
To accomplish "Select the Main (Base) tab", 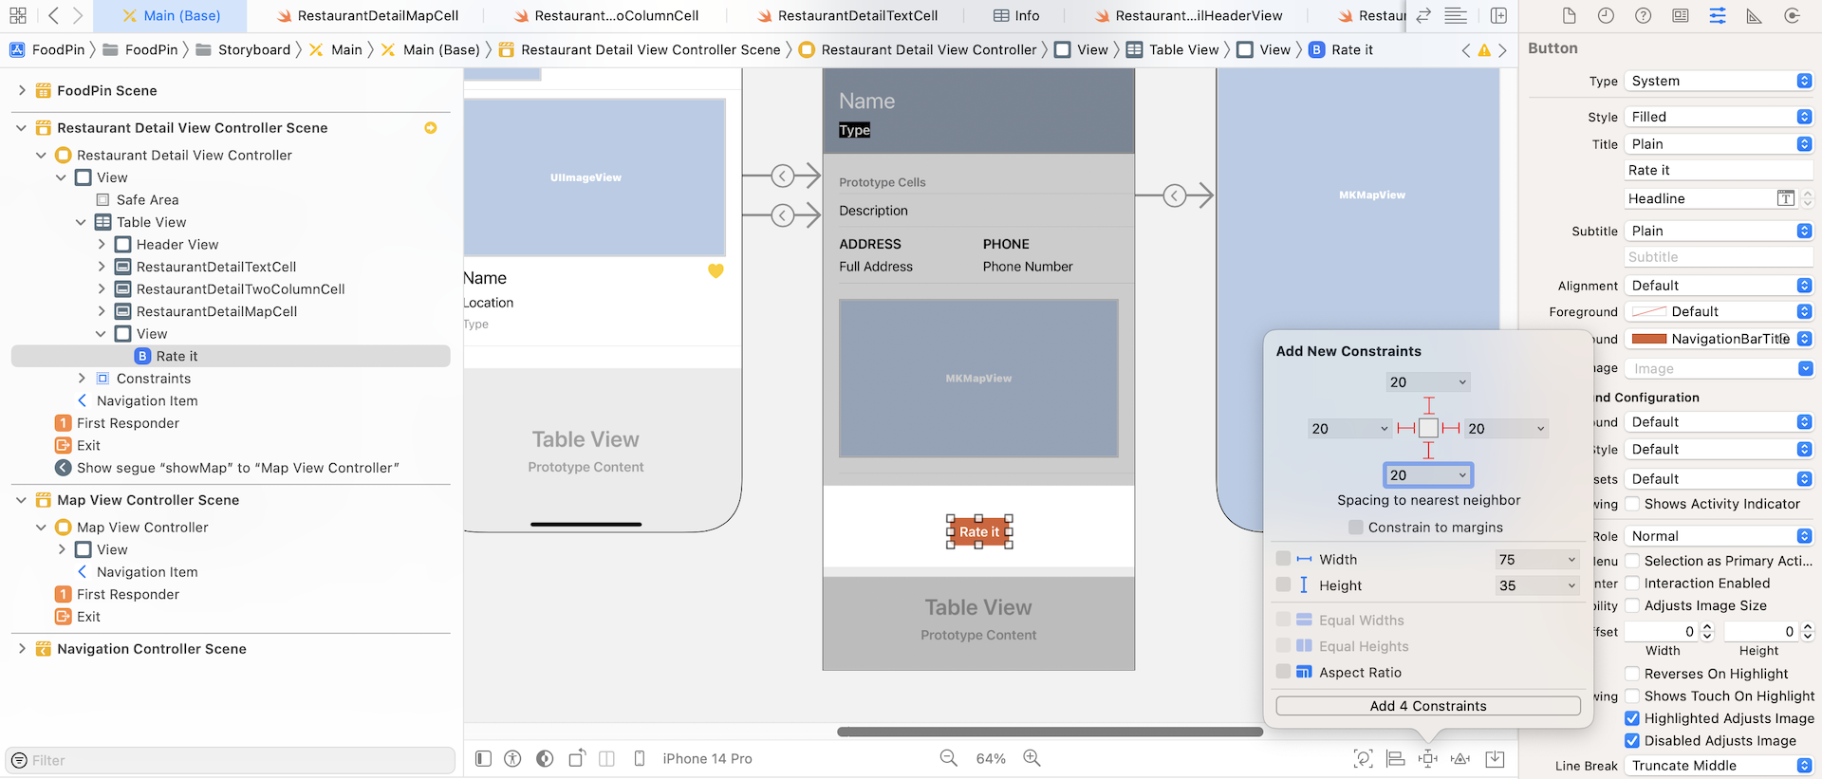I will (x=171, y=16).
